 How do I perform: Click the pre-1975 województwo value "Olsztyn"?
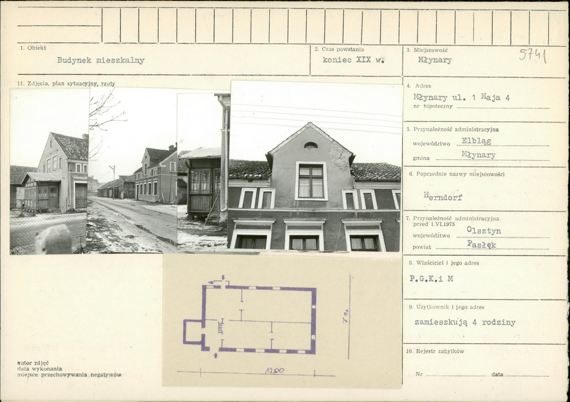tap(483, 231)
